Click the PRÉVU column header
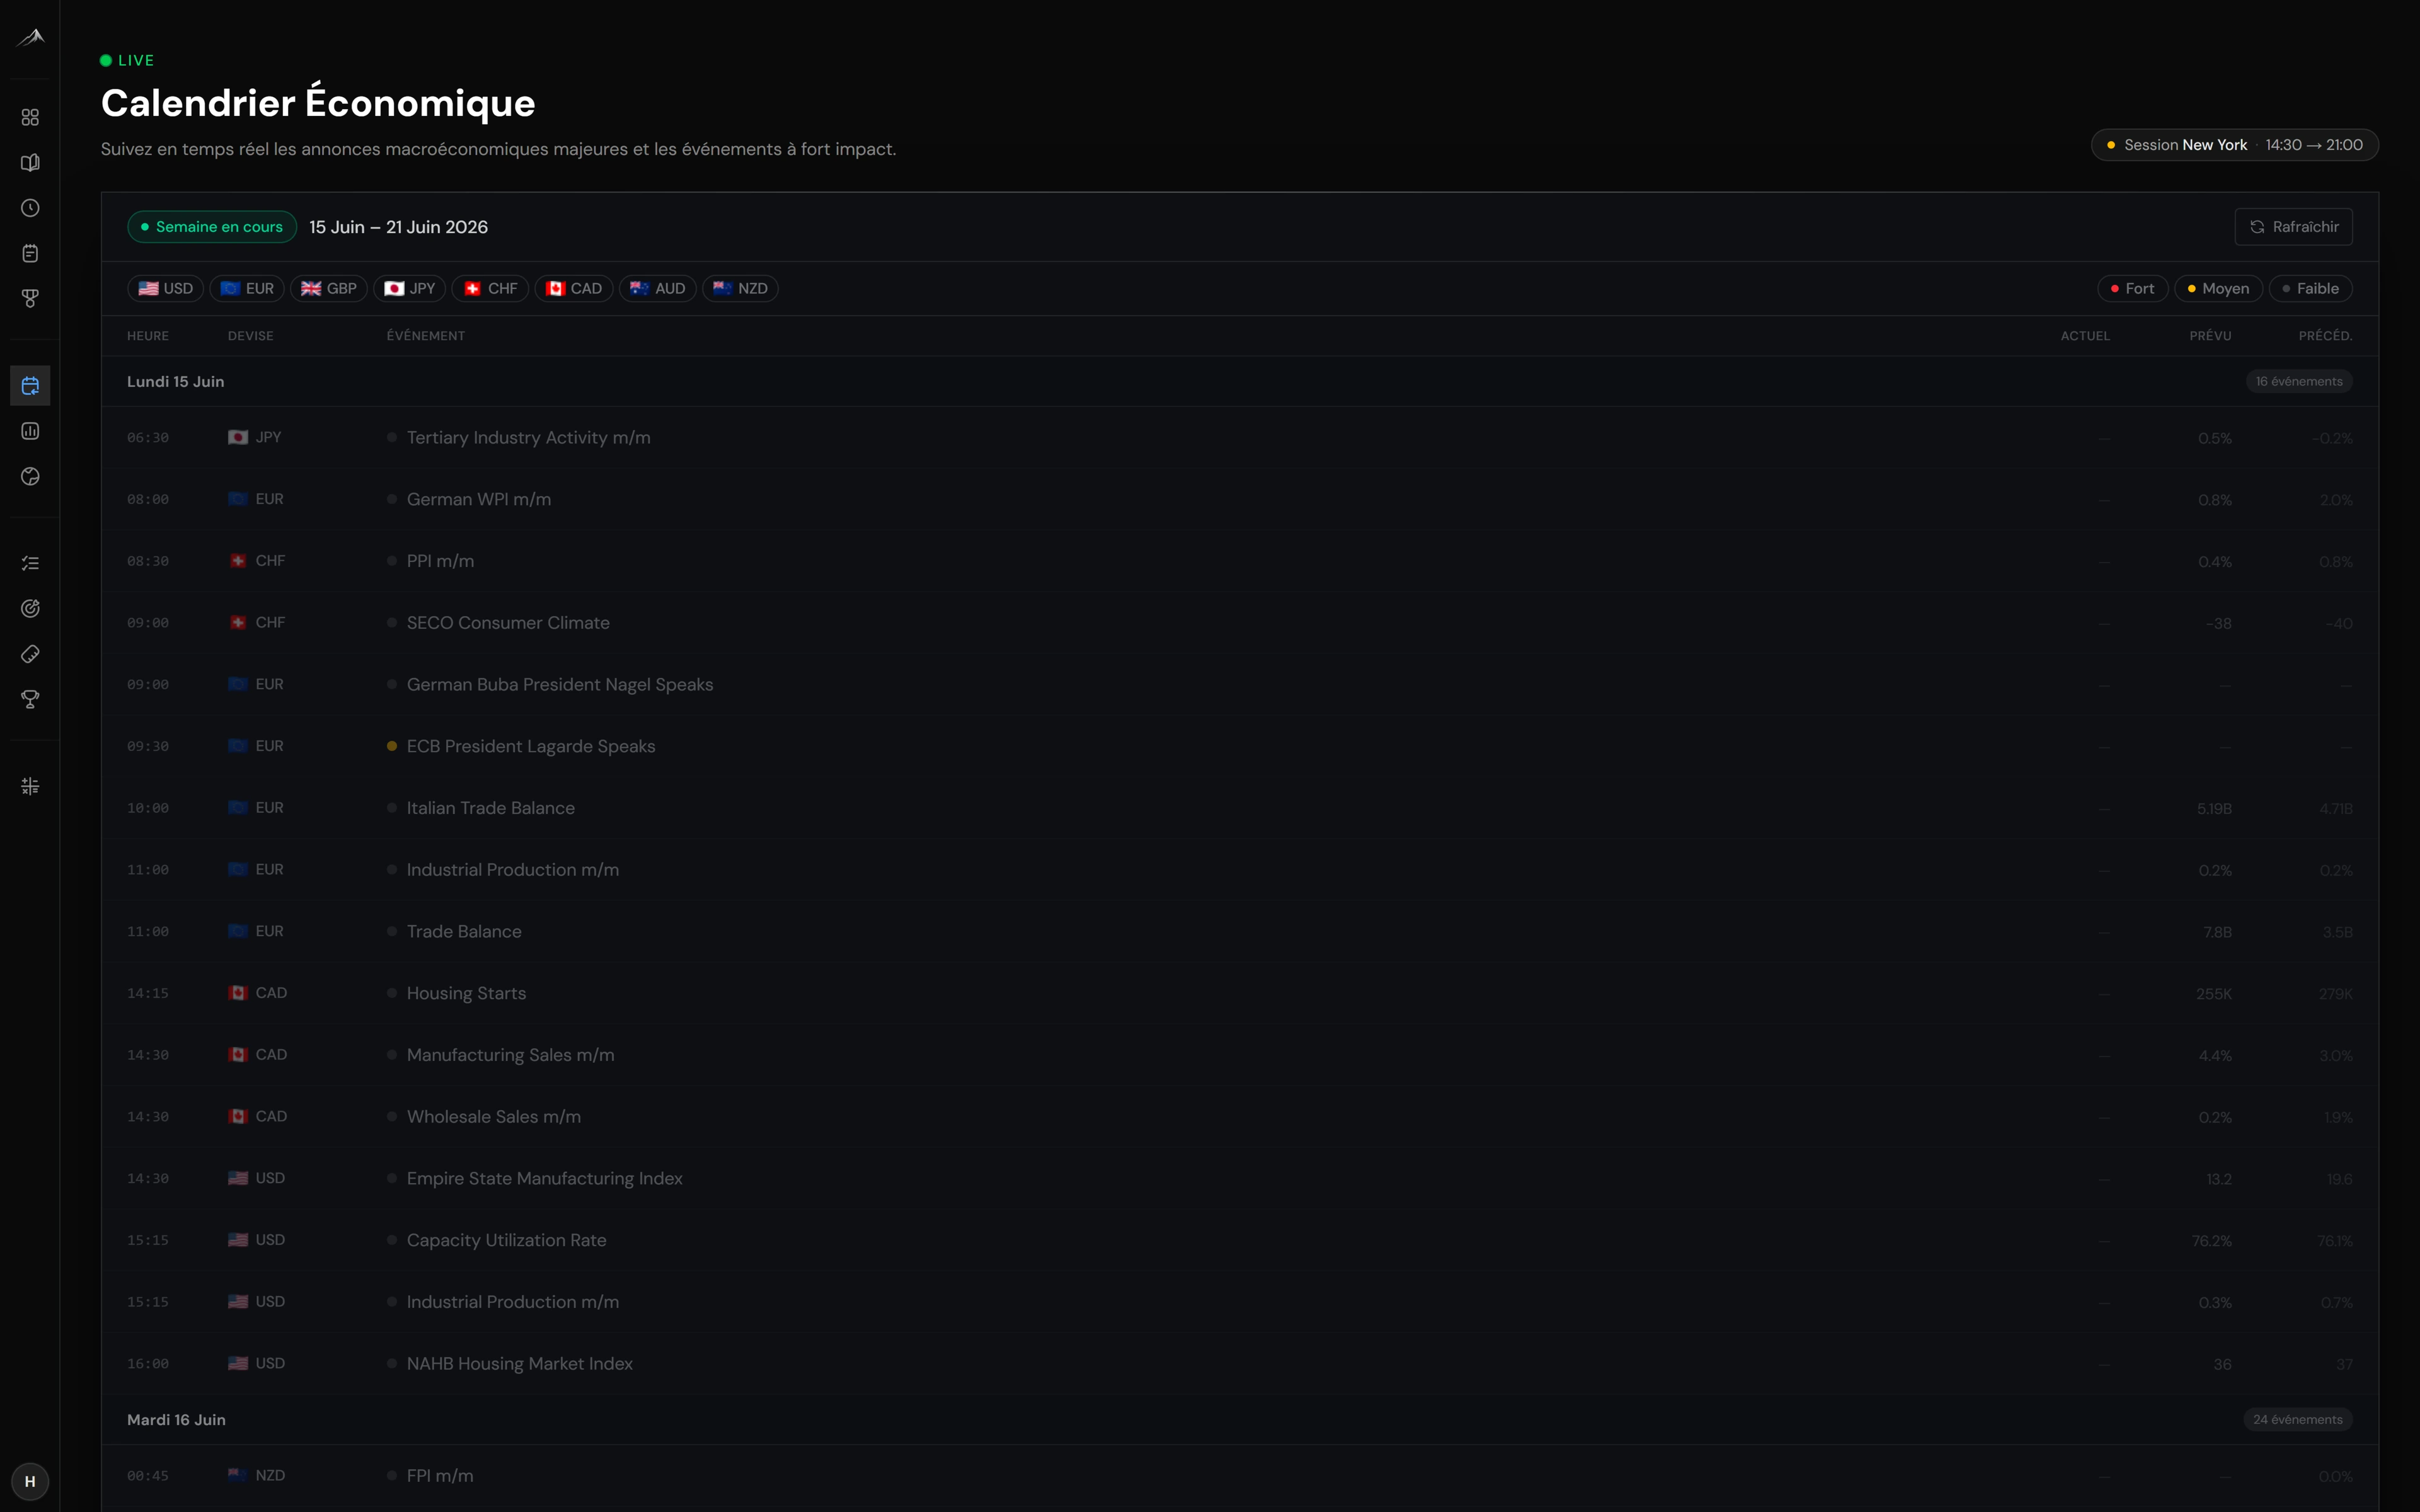The height and width of the screenshot is (1512, 2420). [2210, 336]
